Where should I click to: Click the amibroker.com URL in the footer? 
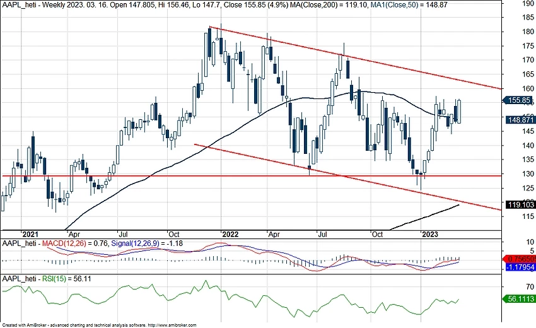(173, 325)
